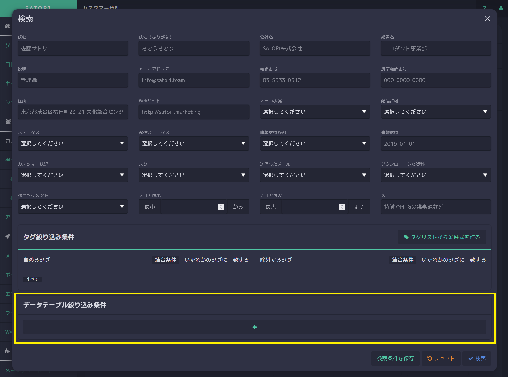Screen dimensions: 508x377
Task: Open the 配信ステータス dropdown
Action: (194, 143)
